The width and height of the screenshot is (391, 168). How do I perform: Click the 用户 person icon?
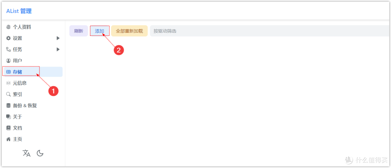(x=8, y=61)
